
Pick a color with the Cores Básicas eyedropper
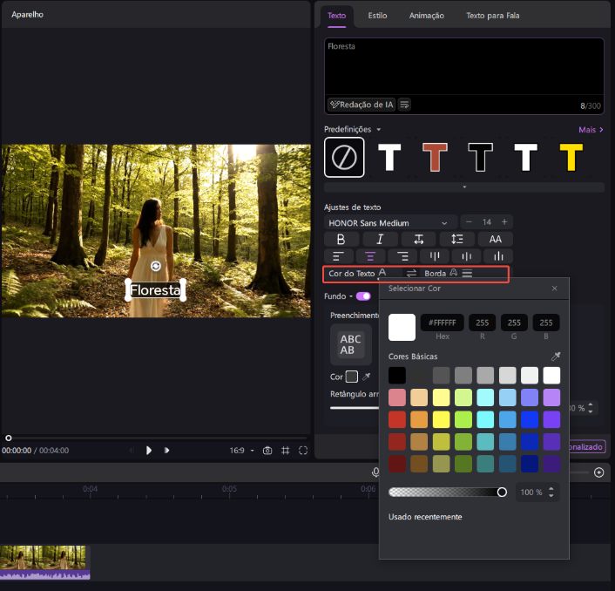point(556,357)
